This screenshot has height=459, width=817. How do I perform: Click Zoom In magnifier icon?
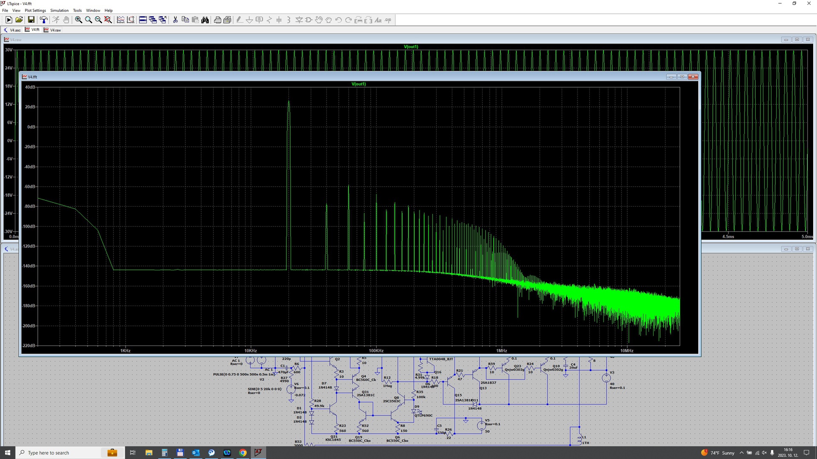click(x=79, y=20)
